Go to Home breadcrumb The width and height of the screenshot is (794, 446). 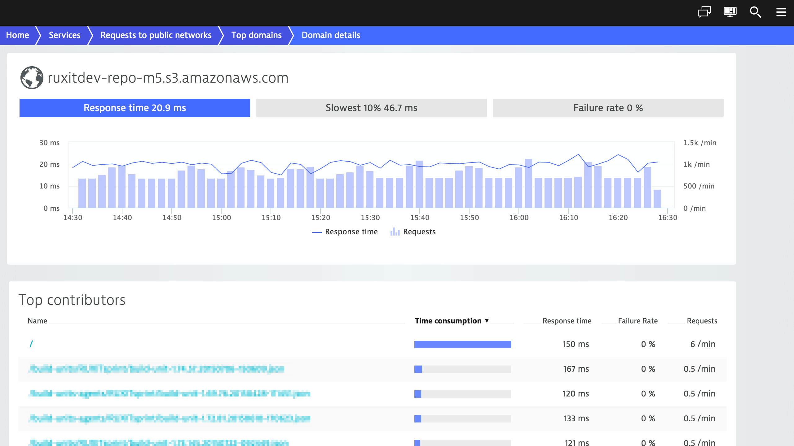point(18,35)
